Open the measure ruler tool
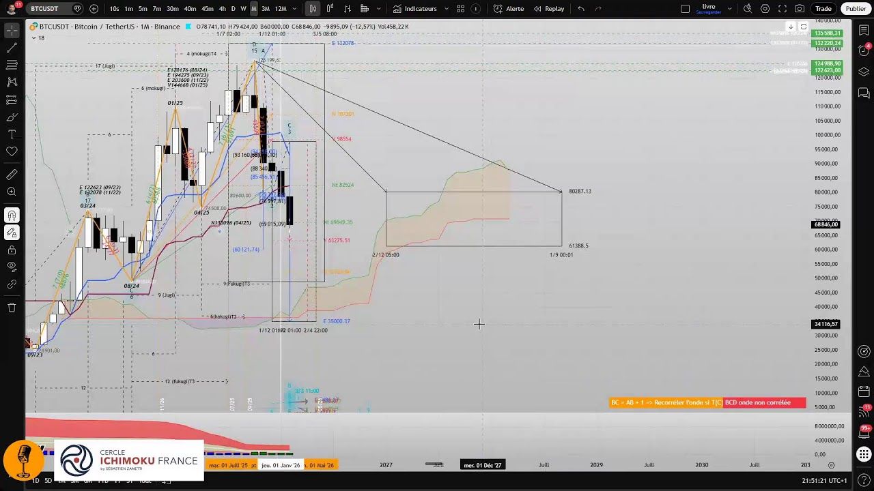The height and width of the screenshot is (491, 874). [x=12, y=175]
